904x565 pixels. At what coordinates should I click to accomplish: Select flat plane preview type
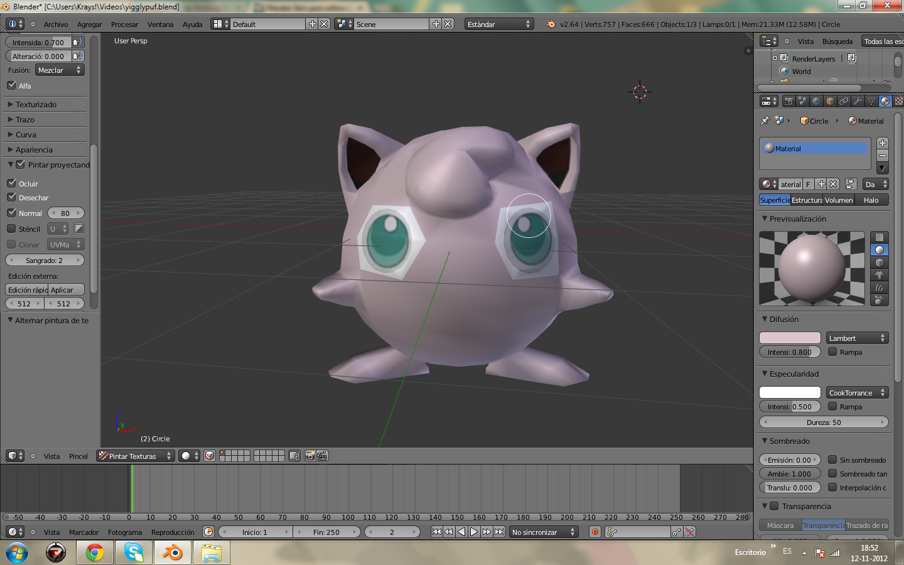(880, 237)
